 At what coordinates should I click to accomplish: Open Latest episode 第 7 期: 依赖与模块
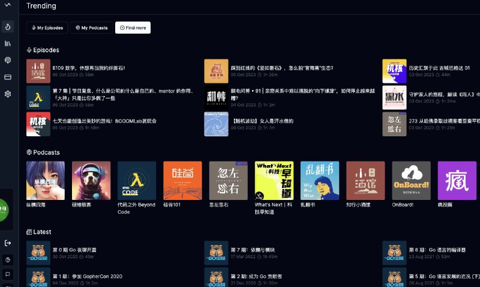253,250
